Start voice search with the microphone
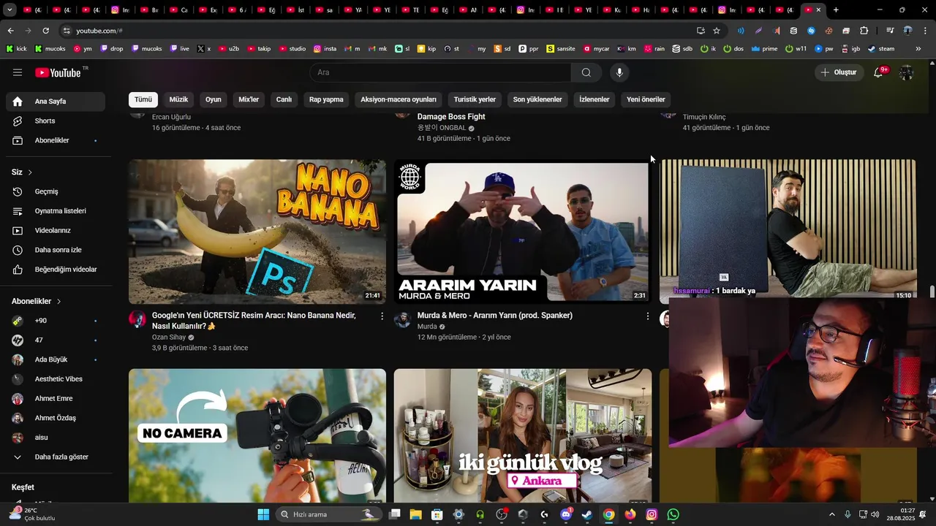The height and width of the screenshot is (526, 936). [619, 72]
